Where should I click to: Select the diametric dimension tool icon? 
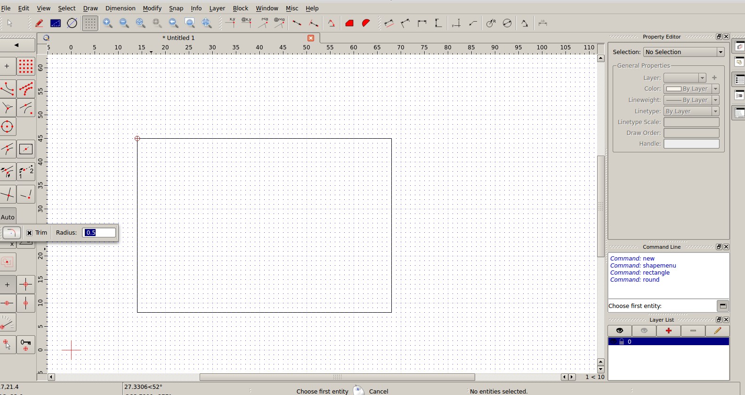[507, 23]
